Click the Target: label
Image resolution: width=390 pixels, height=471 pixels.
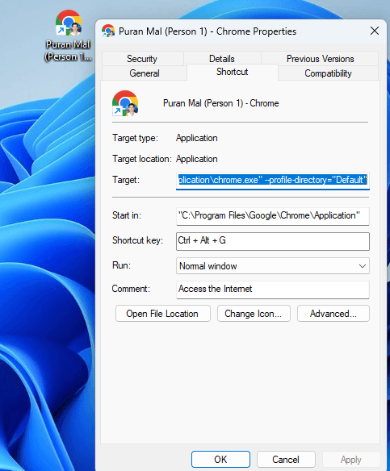click(x=126, y=180)
